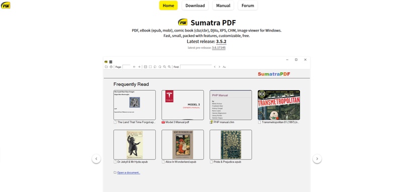Select the Fit single page layout icon

point(150,67)
